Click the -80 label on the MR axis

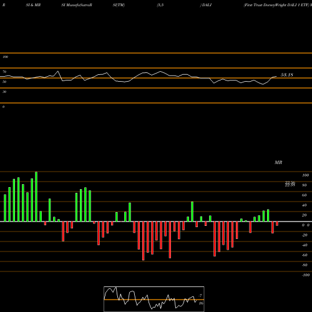[x=305, y=265]
